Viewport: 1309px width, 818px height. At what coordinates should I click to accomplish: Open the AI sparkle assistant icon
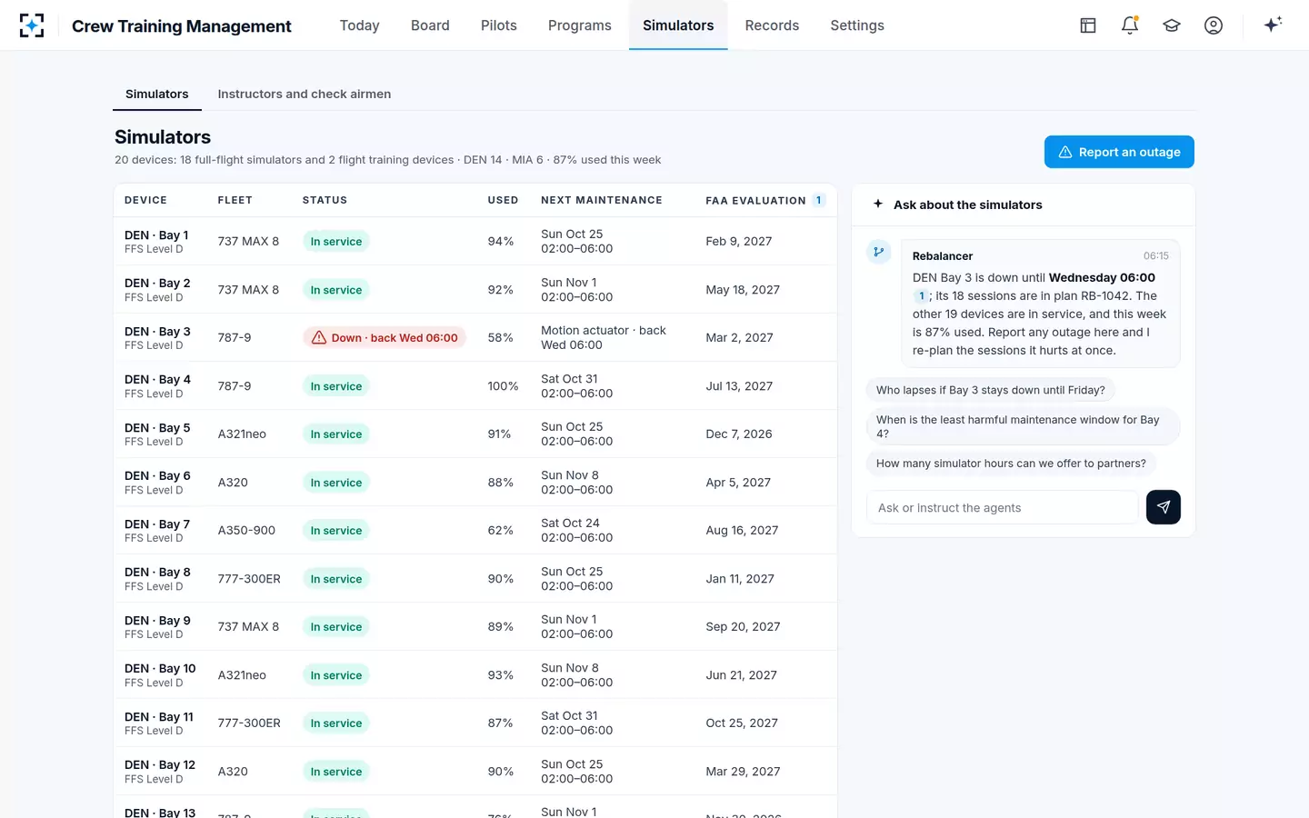click(x=1273, y=25)
